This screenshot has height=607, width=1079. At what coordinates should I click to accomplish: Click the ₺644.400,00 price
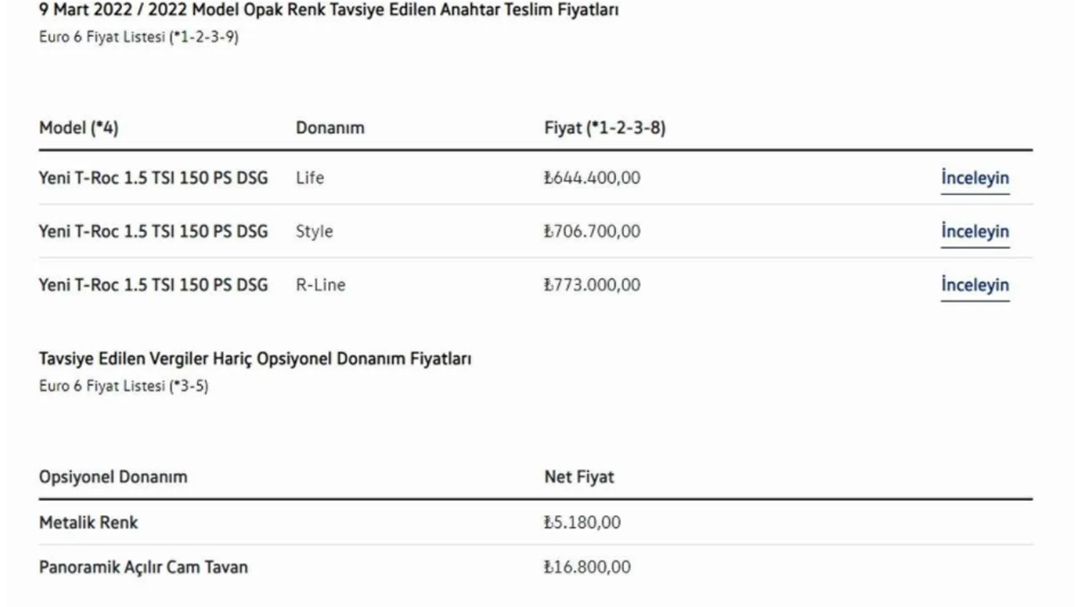coord(593,178)
